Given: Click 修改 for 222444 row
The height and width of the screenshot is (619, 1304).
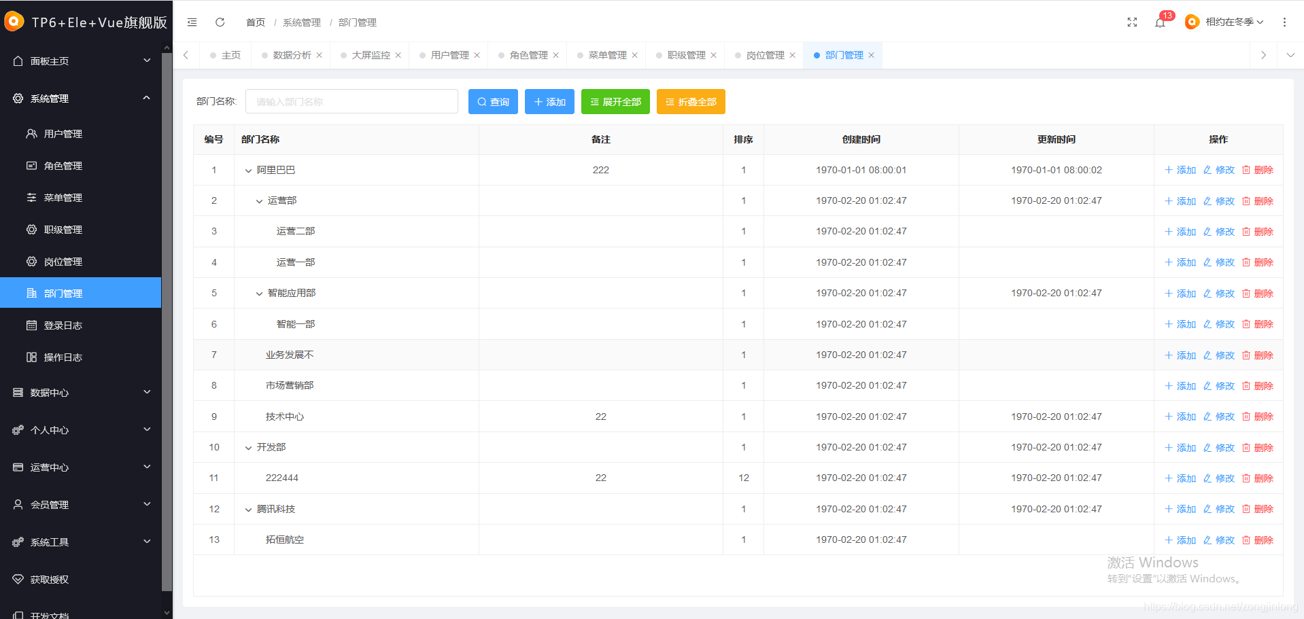Looking at the screenshot, I should pos(1219,478).
